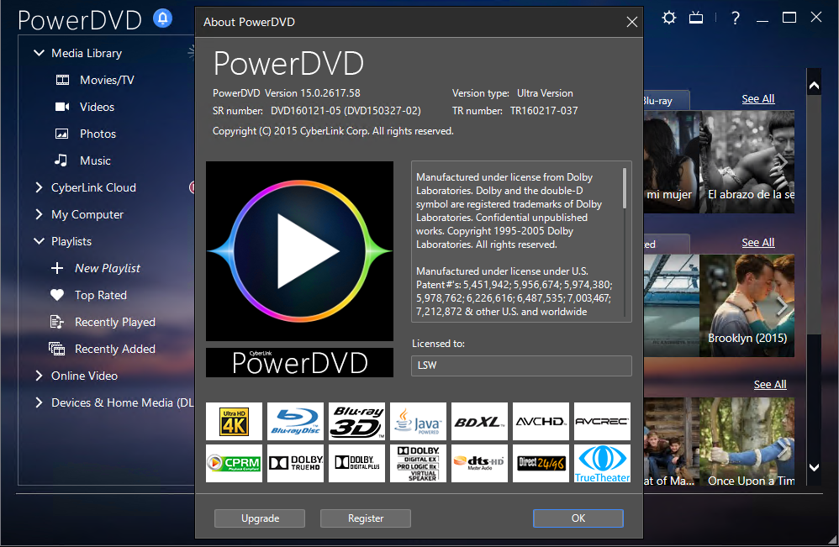The width and height of the screenshot is (839, 547).
Task: Click the AVCREC logo
Action: pyautogui.click(x=603, y=421)
